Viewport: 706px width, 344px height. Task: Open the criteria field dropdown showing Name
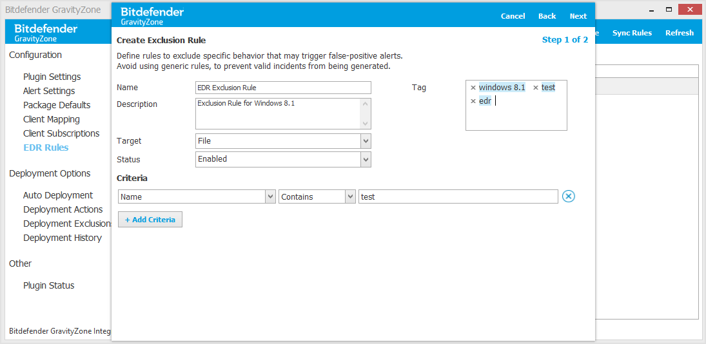point(197,196)
